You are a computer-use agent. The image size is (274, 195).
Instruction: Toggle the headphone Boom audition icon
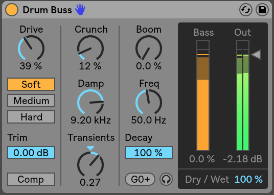click(166, 179)
